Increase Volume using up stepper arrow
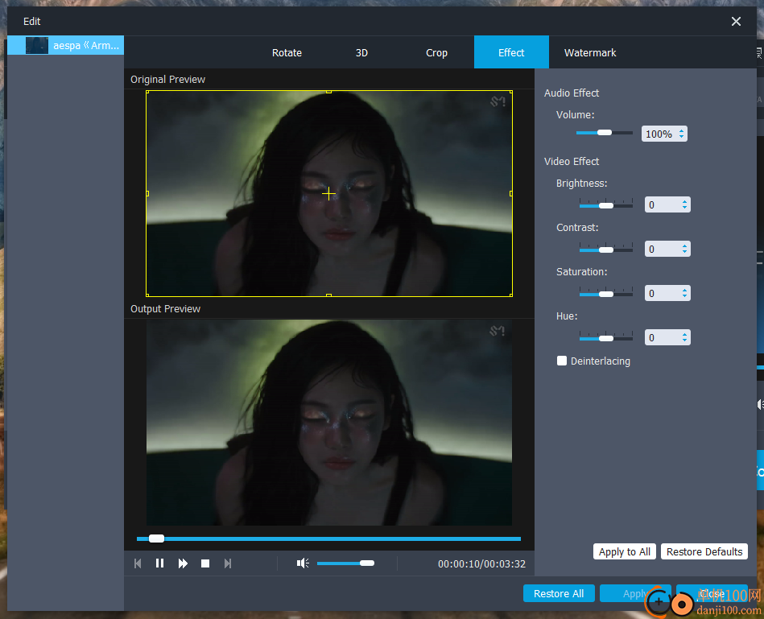 coord(681,130)
